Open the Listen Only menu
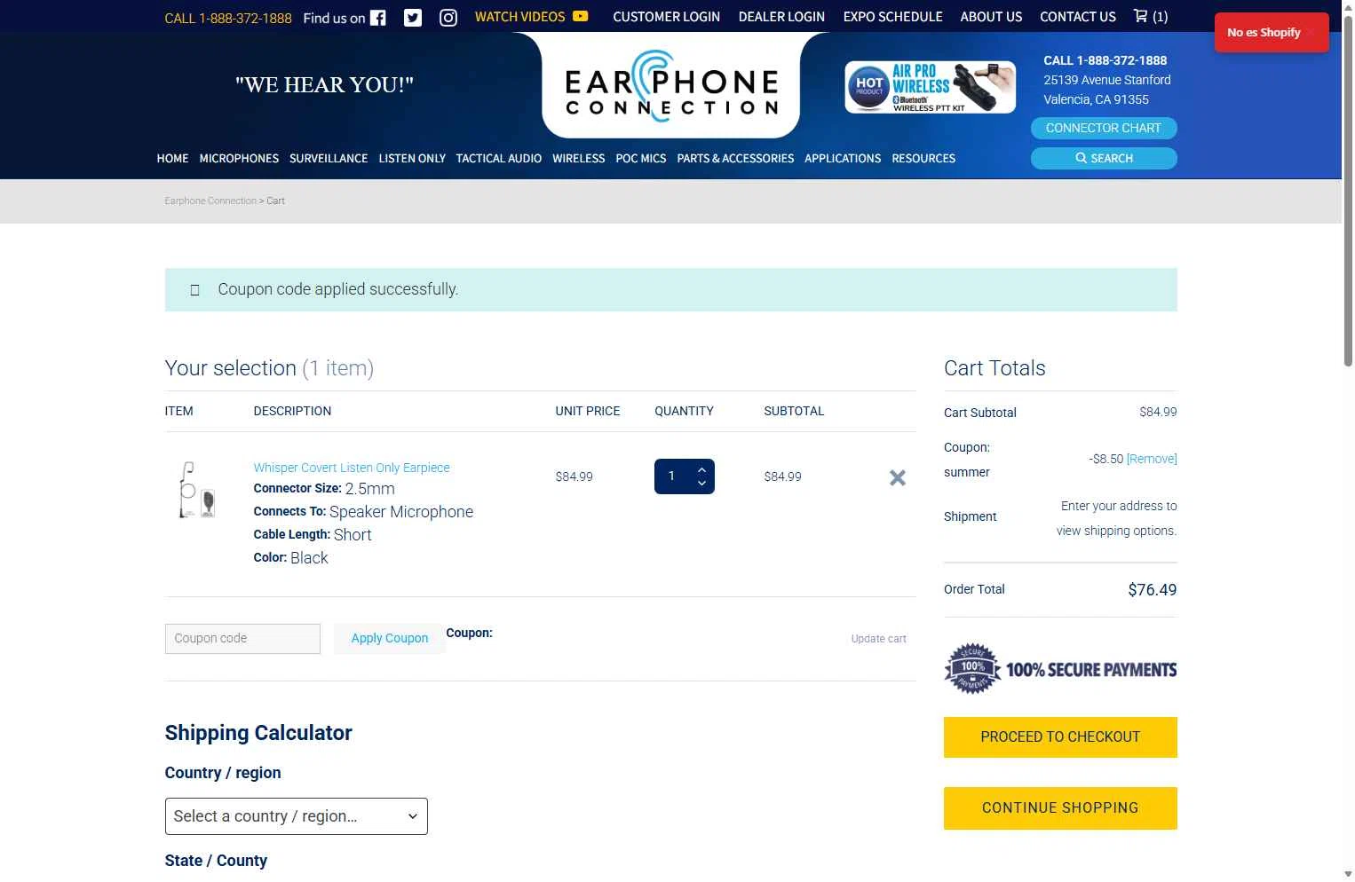This screenshot has height=882, width=1355. pyautogui.click(x=412, y=159)
